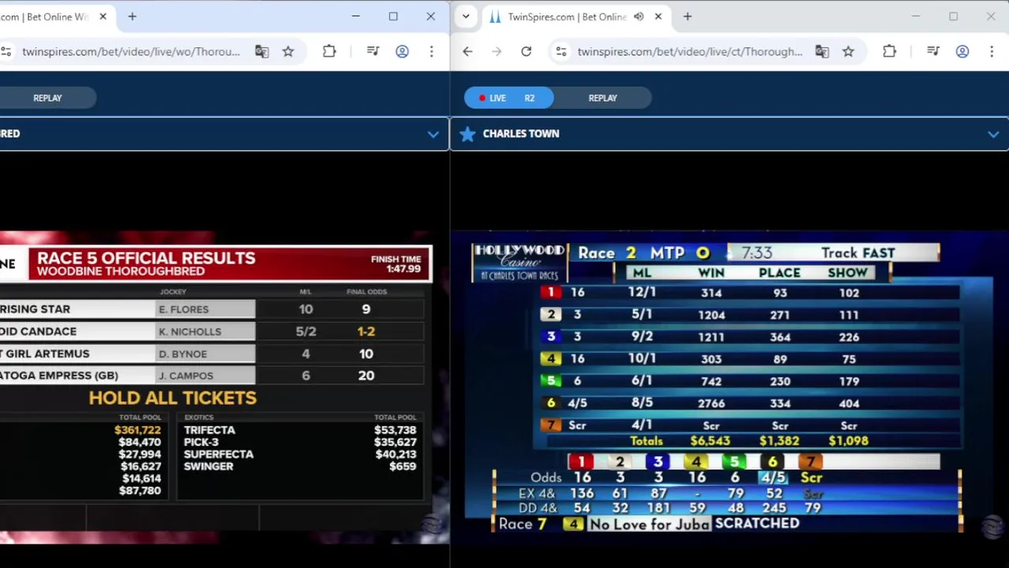This screenshot has height=568, width=1009.
Task: Open profile icon in left browser window
Action: coord(402,51)
